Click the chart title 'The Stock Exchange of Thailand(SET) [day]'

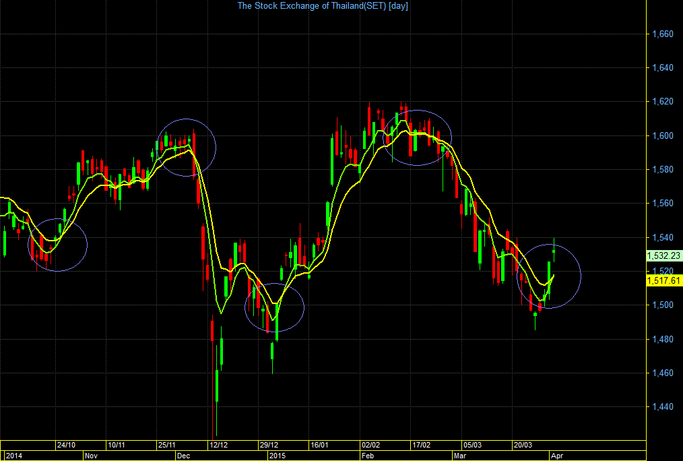[323, 5]
